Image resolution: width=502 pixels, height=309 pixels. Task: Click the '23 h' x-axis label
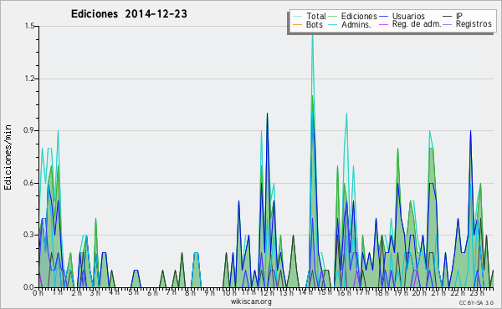pos(477,293)
